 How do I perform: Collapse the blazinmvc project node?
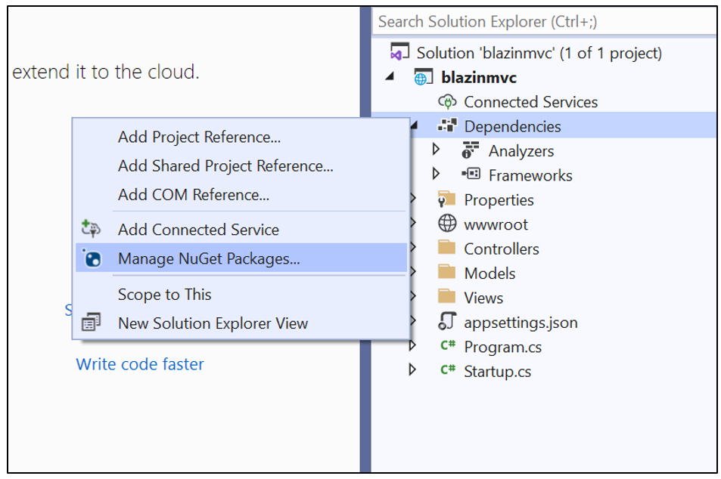point(390,77)
